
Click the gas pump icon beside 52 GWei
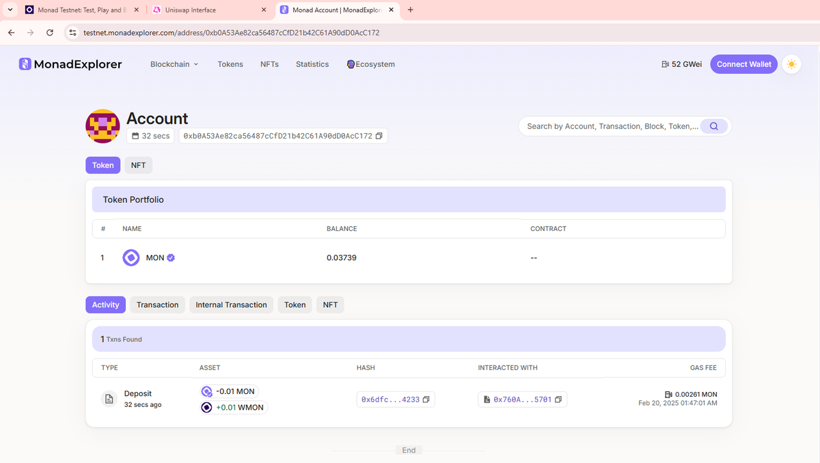coord(666,64)
